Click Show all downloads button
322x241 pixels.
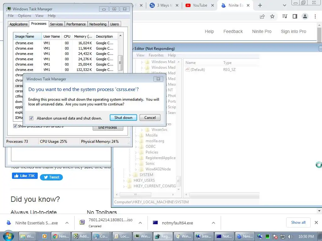point(298,222)
